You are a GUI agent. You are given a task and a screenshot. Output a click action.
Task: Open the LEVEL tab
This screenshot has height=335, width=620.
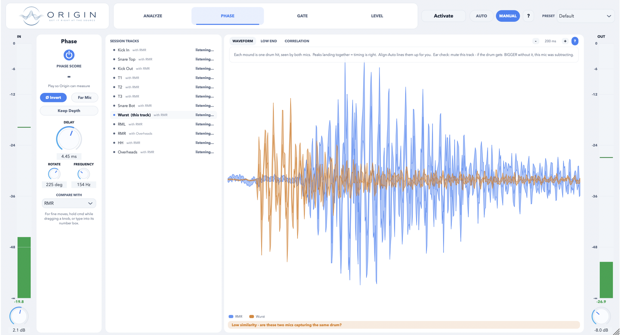pos(377,16)
